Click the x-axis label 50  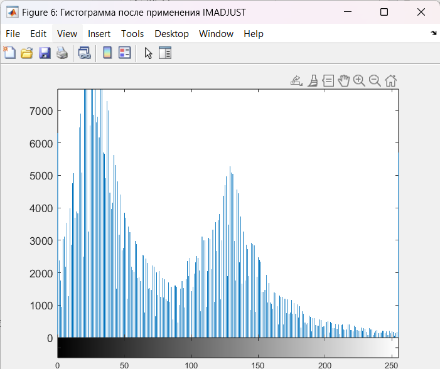point(124,365)
